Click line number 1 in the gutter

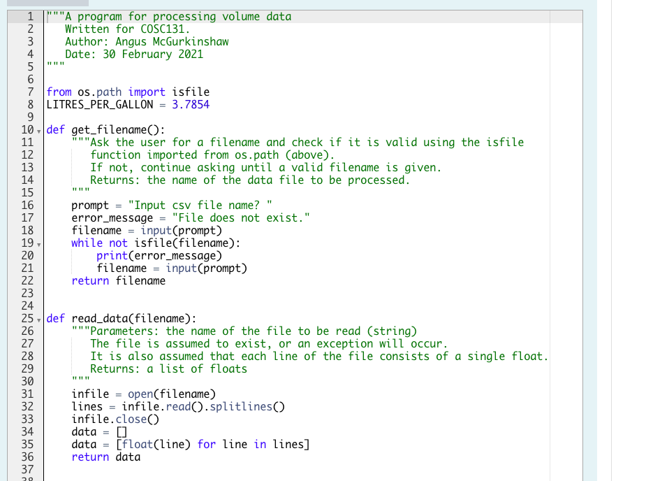click(31, 17)
